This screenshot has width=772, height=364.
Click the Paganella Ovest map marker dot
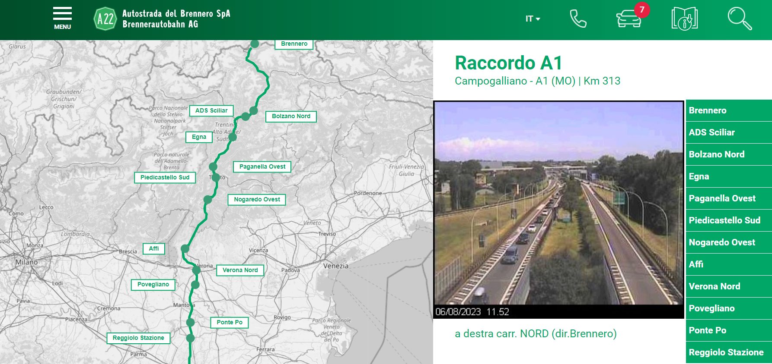tap(213, 166)
